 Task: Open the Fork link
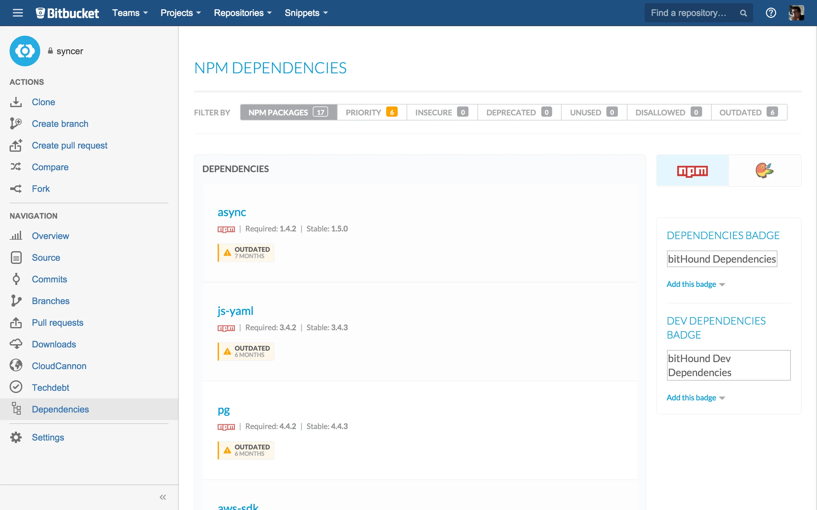click(x=41, y=189)
